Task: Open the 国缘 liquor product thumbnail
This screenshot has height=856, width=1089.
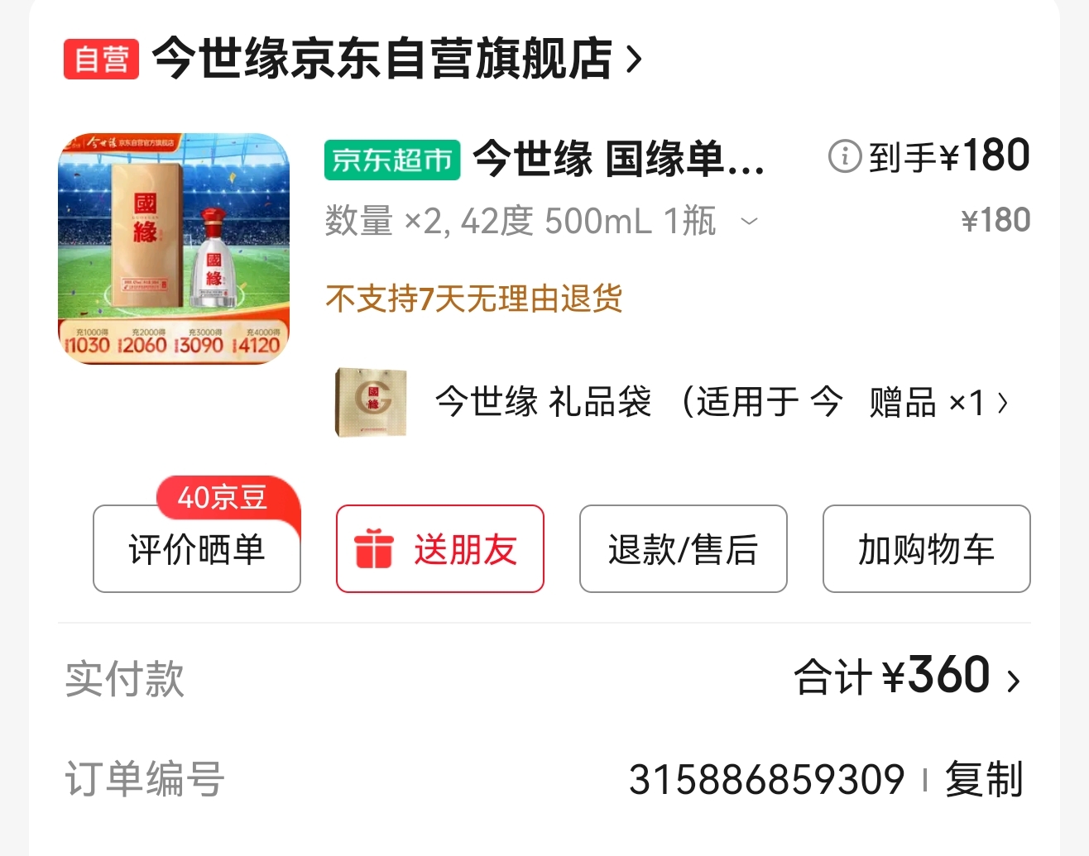Action: click(174, 248)
